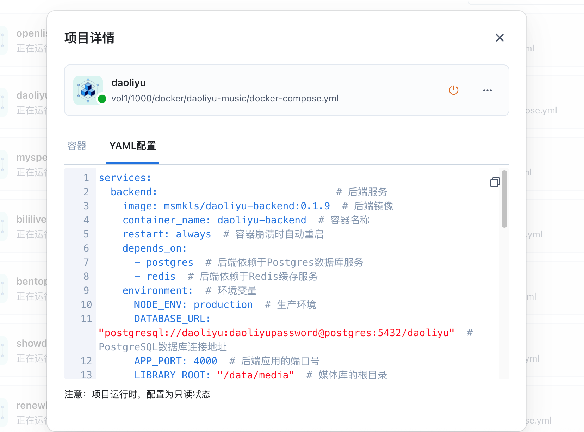Click the orange power icon for daoliyu
The image size is (584, 432).
(453, 90)
